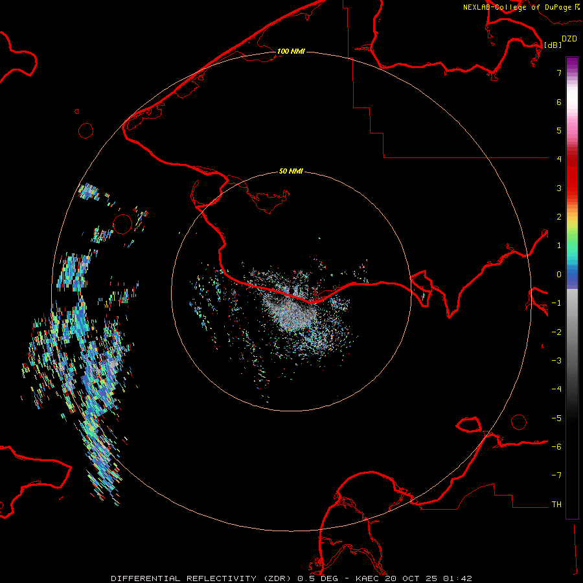The height and width of the screenshot is (583, 583).
Task: Click the 6 value on the color scale
Action: click(x=559, y=102)
